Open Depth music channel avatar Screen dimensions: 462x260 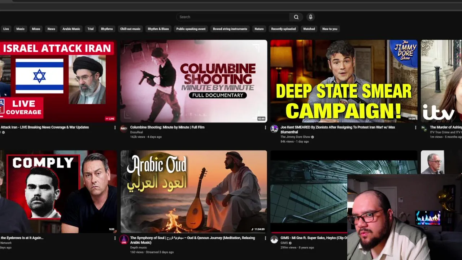point(124,239)
